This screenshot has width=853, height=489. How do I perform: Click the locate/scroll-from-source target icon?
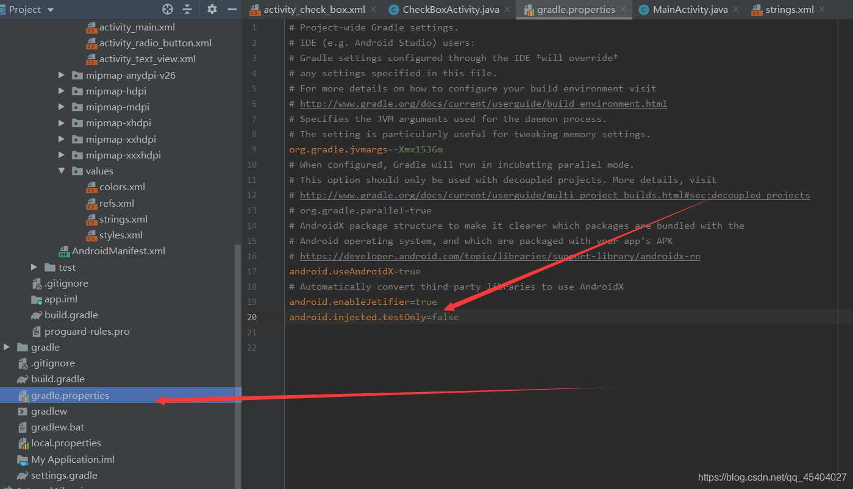coord(168,9)
